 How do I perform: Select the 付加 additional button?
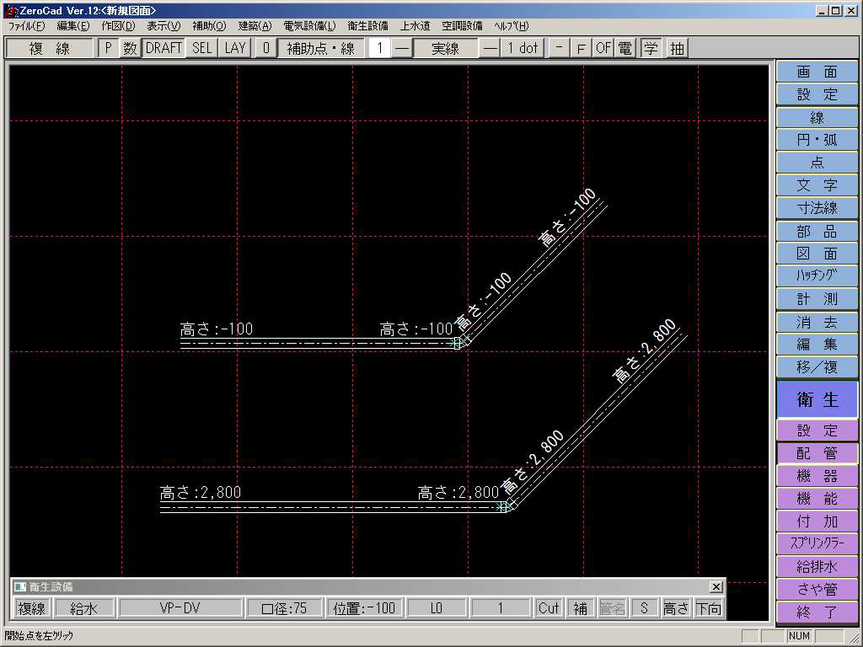817,521
